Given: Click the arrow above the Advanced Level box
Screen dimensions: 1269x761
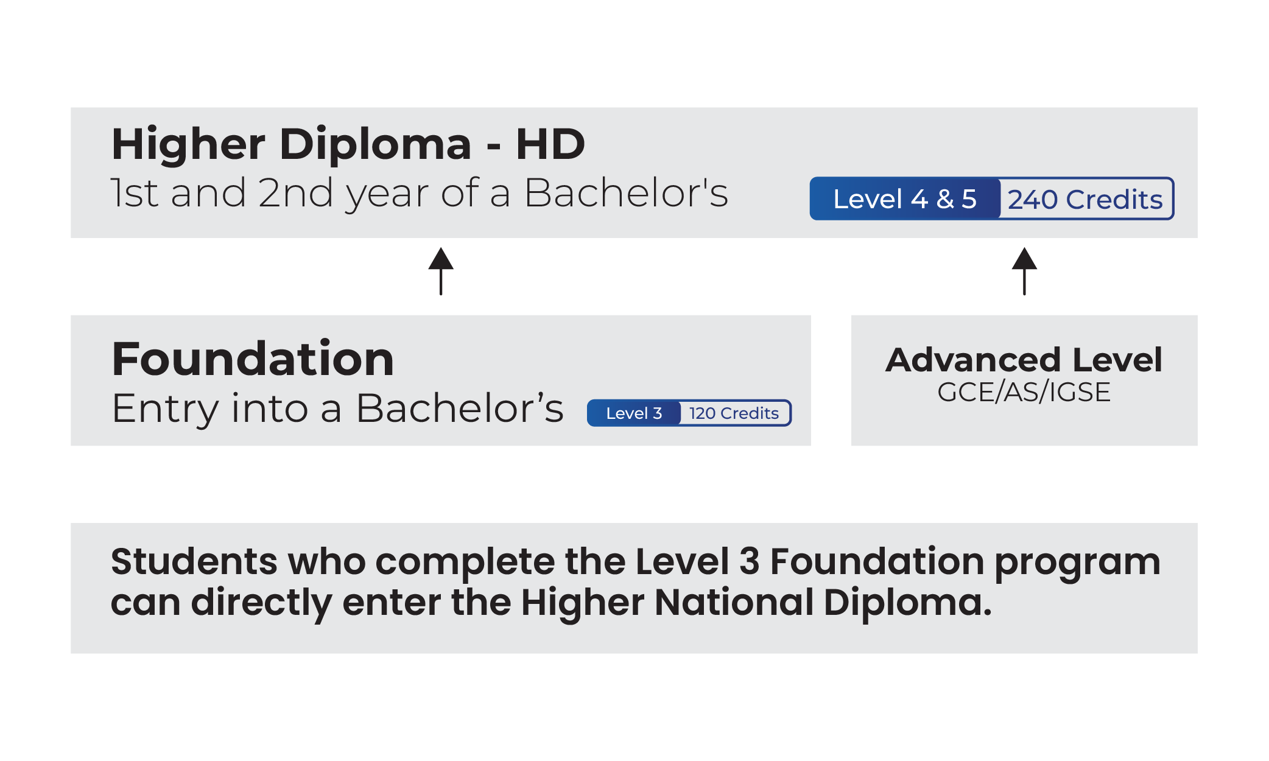Looking at the screenshot, I should [x=1024, y=271].
